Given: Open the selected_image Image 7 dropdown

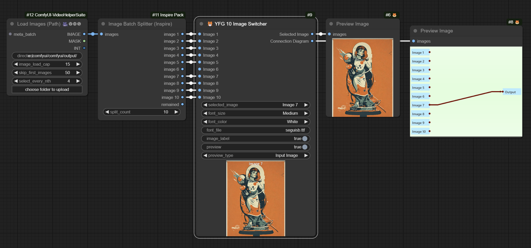Looking at the screenshot, I should click(x=256, y=105).
